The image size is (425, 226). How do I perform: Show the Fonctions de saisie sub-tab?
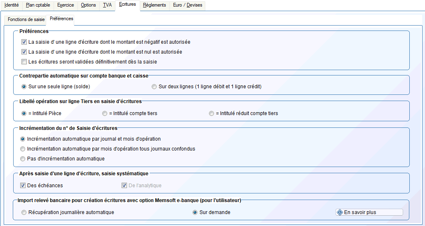click(x=26, y=19)
